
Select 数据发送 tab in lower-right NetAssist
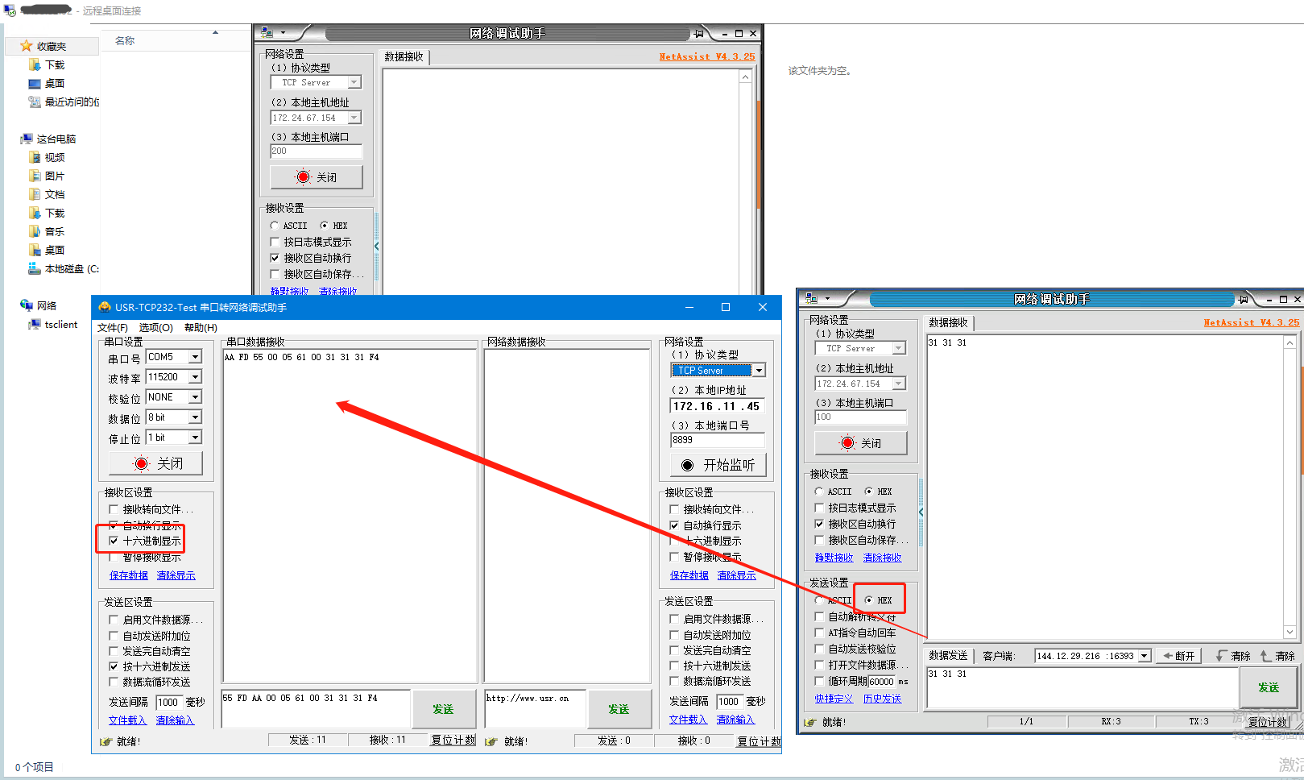coord(949,656)
